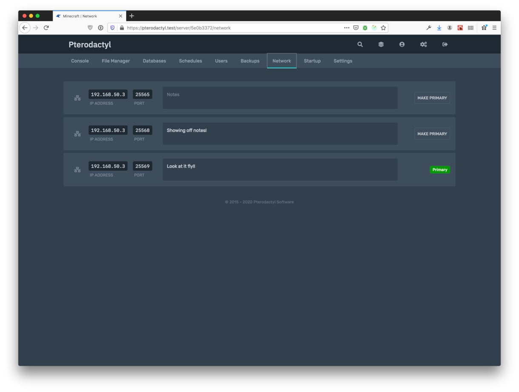The height and width of the screenshot is (392, 519).
Task: Open the Firefox hamburger menu
Action: (494, 28)
